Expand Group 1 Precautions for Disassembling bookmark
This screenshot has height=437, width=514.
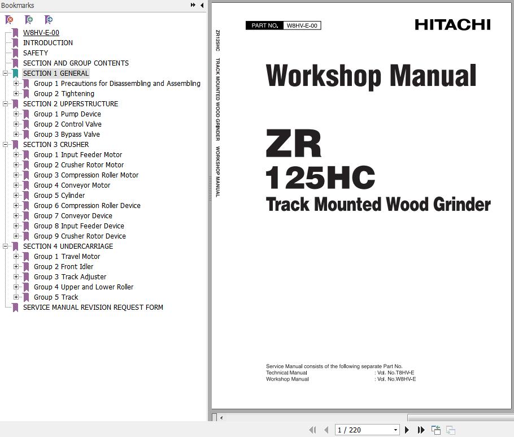coord(16,83)
